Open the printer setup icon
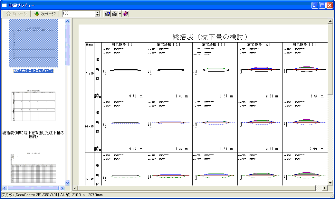 tap(107, 14)
